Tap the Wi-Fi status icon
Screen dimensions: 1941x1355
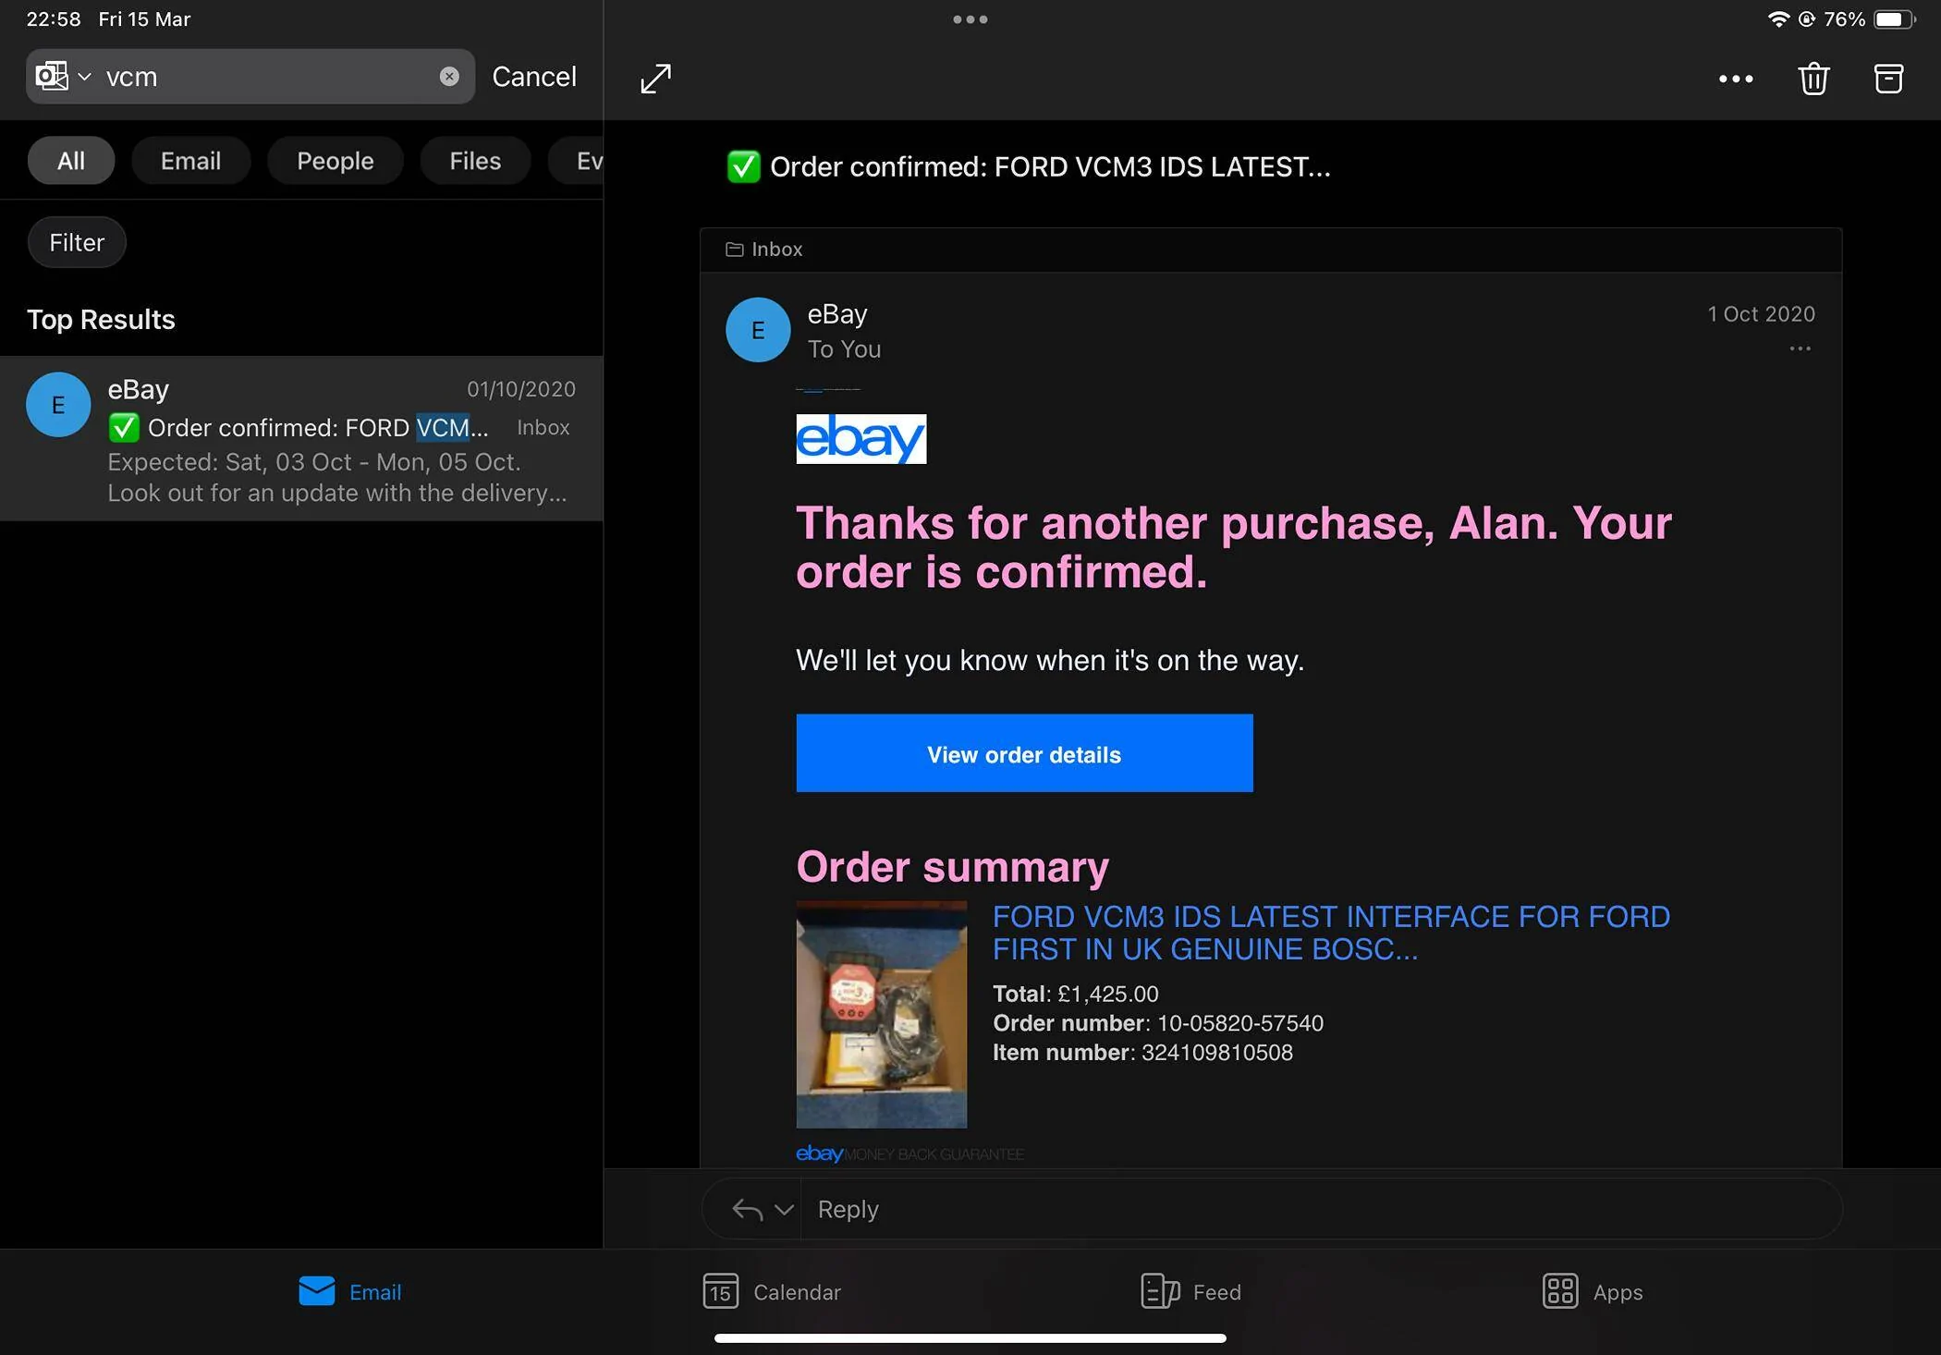click(x=1777, y=19)
